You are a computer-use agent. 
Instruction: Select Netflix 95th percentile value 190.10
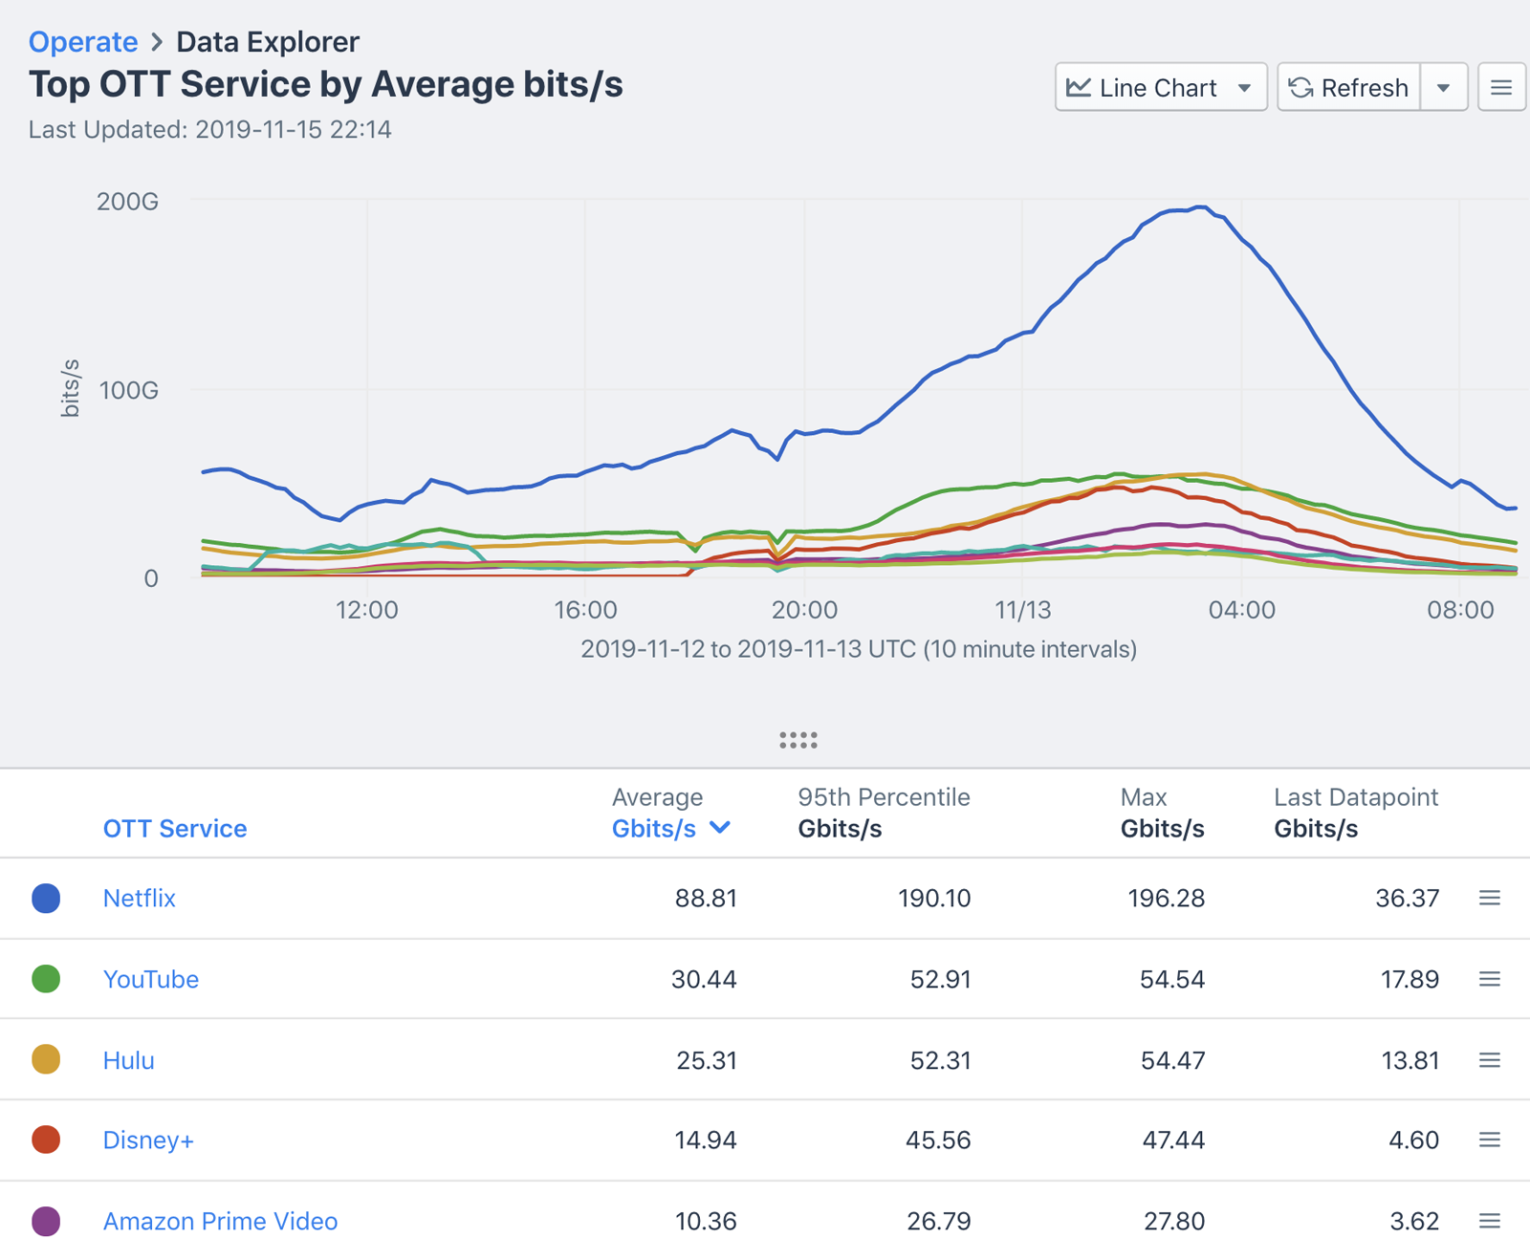934,898
